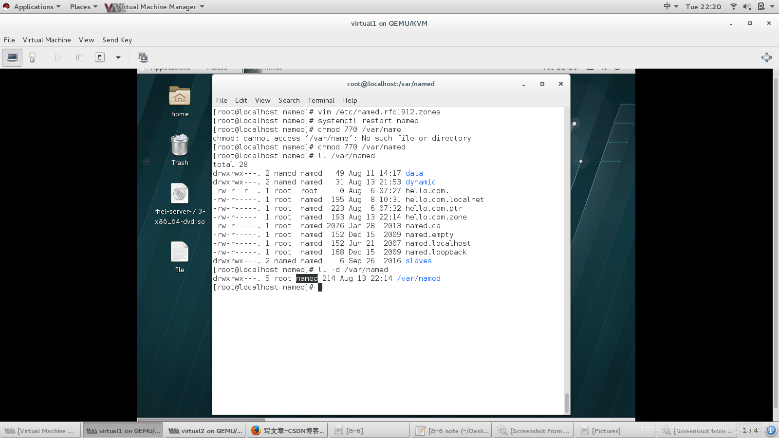
Task: Show the graphical console display view
Action: tap(12, 57)
